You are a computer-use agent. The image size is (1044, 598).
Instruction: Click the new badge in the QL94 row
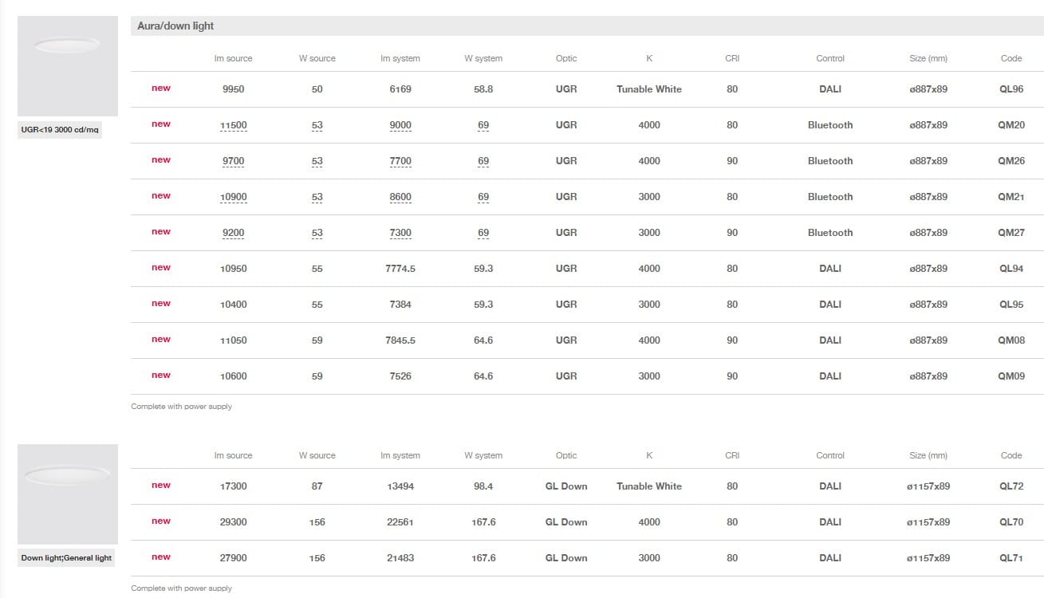click(161, 268)
